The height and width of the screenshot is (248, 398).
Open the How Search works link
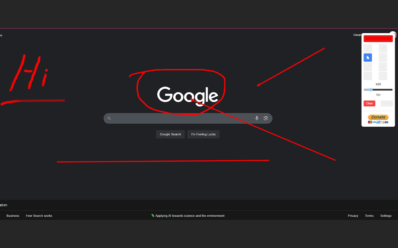pyautogui.click(x=39, y=216)
